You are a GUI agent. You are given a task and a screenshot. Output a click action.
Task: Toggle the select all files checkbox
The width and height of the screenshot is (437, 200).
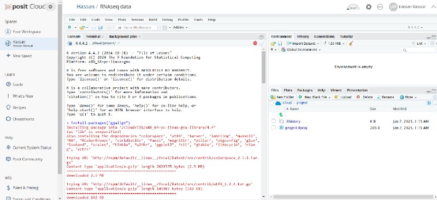(x=271, y=103)
